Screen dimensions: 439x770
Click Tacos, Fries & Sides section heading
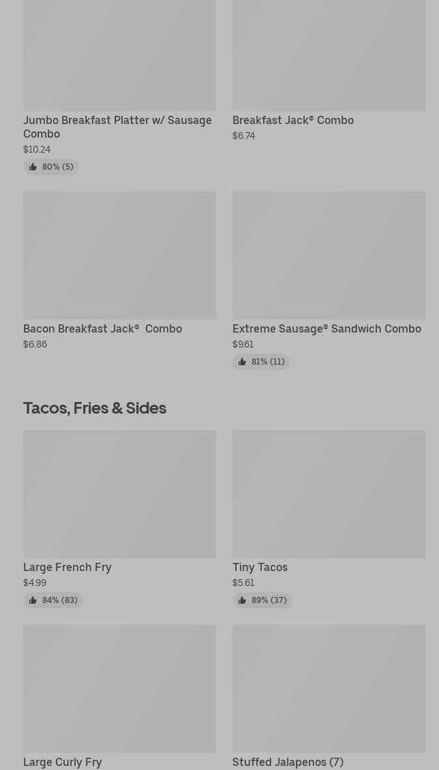click(95, 407)
